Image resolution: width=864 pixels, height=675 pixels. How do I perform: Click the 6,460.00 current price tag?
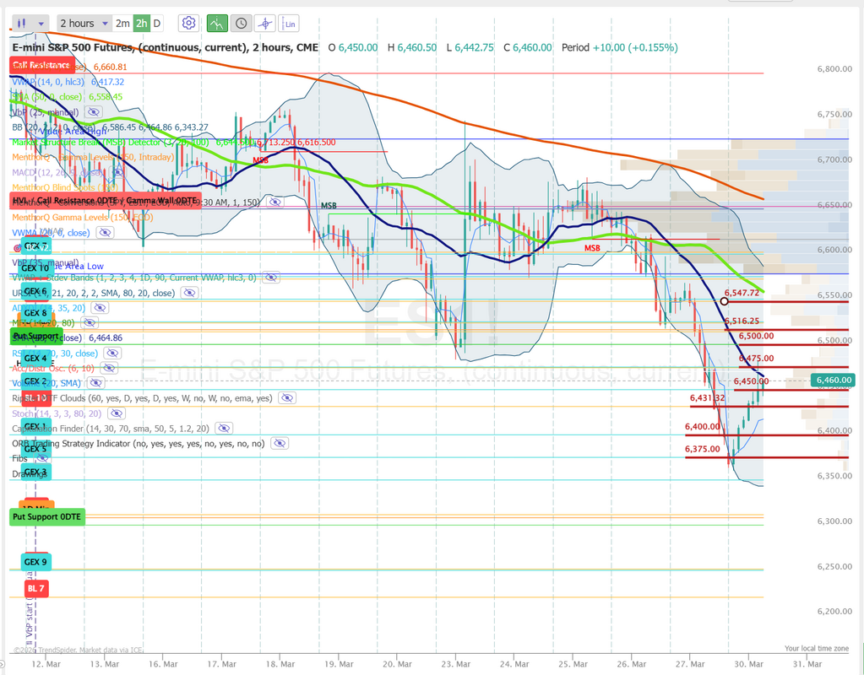[833, 381]
